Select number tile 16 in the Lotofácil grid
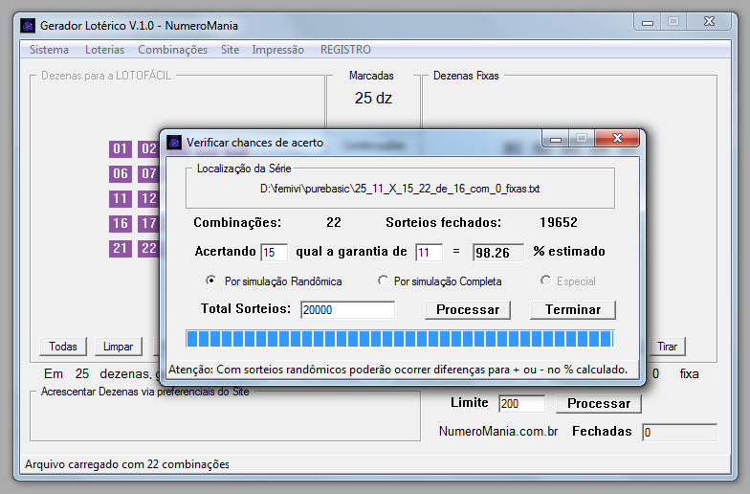Image resolution: width=750 pixels, height=494 pixels. (121, 224)
